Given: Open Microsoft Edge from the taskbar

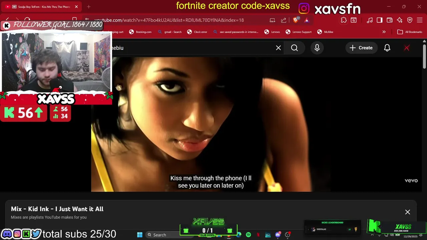Looking at the screenshot, I should [x=239, y=235].
